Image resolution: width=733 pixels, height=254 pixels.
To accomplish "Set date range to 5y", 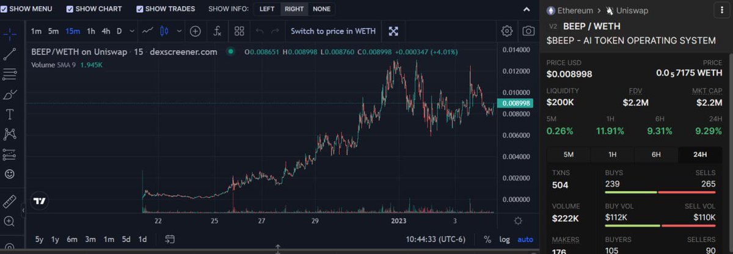I will (x=39, y=239).
